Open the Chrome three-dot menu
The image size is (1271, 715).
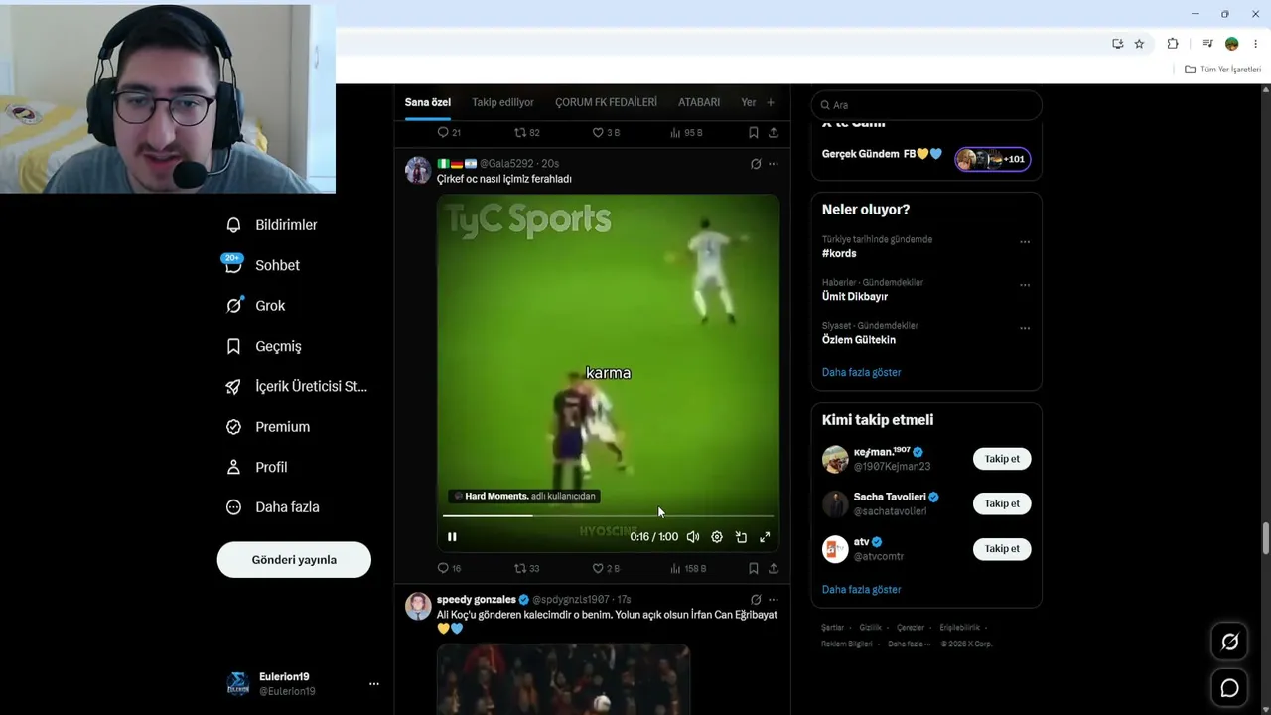[1256, 44]
